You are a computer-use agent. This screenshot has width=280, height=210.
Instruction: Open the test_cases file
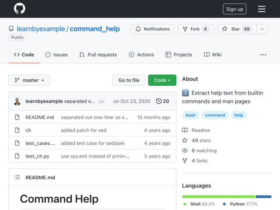tap(40, 143)
